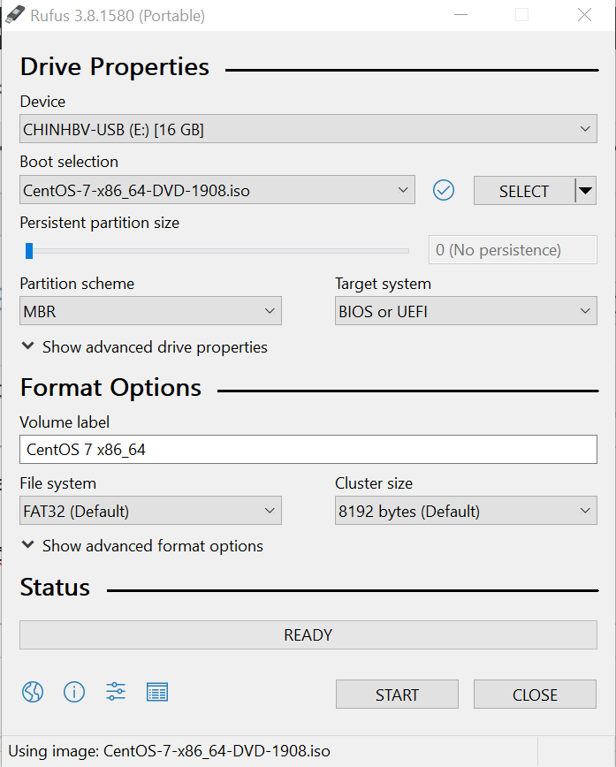Open the Device dropdown
This screenshot has height=767, width=616.
pos(308,130)
